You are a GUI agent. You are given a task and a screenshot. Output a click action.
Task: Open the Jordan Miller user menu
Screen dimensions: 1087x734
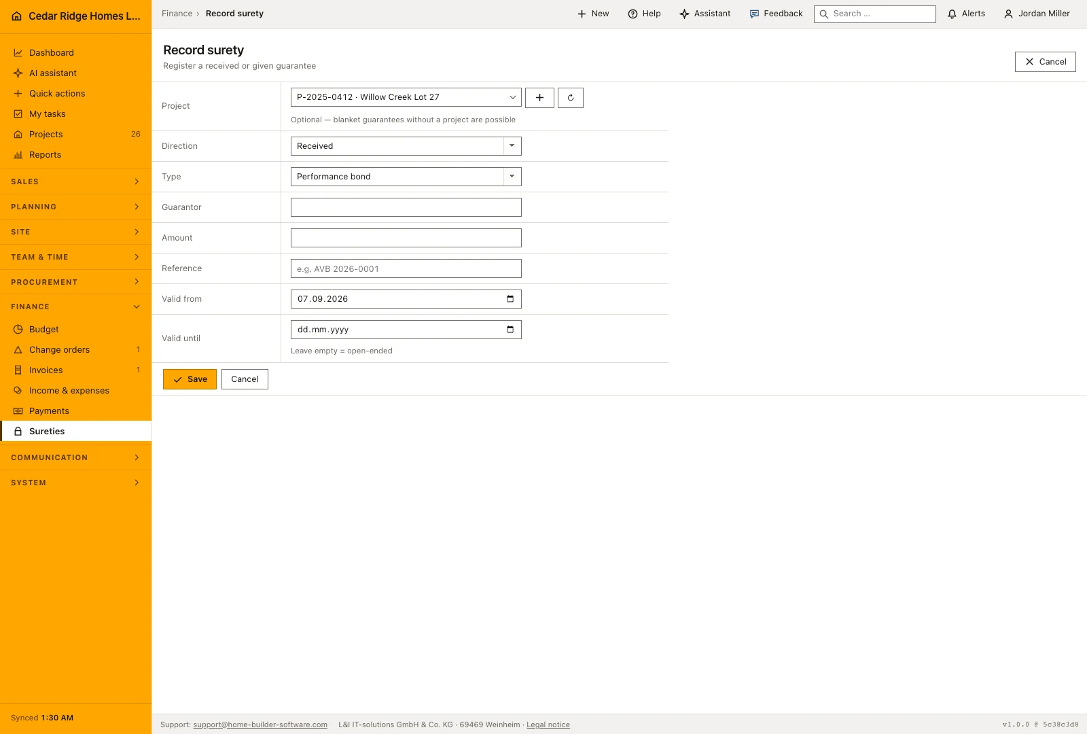pyautogui.click(x=1037, y=14)
